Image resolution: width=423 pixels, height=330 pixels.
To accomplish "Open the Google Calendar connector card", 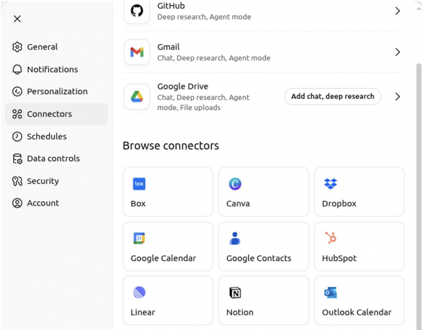I will (168, 246).
